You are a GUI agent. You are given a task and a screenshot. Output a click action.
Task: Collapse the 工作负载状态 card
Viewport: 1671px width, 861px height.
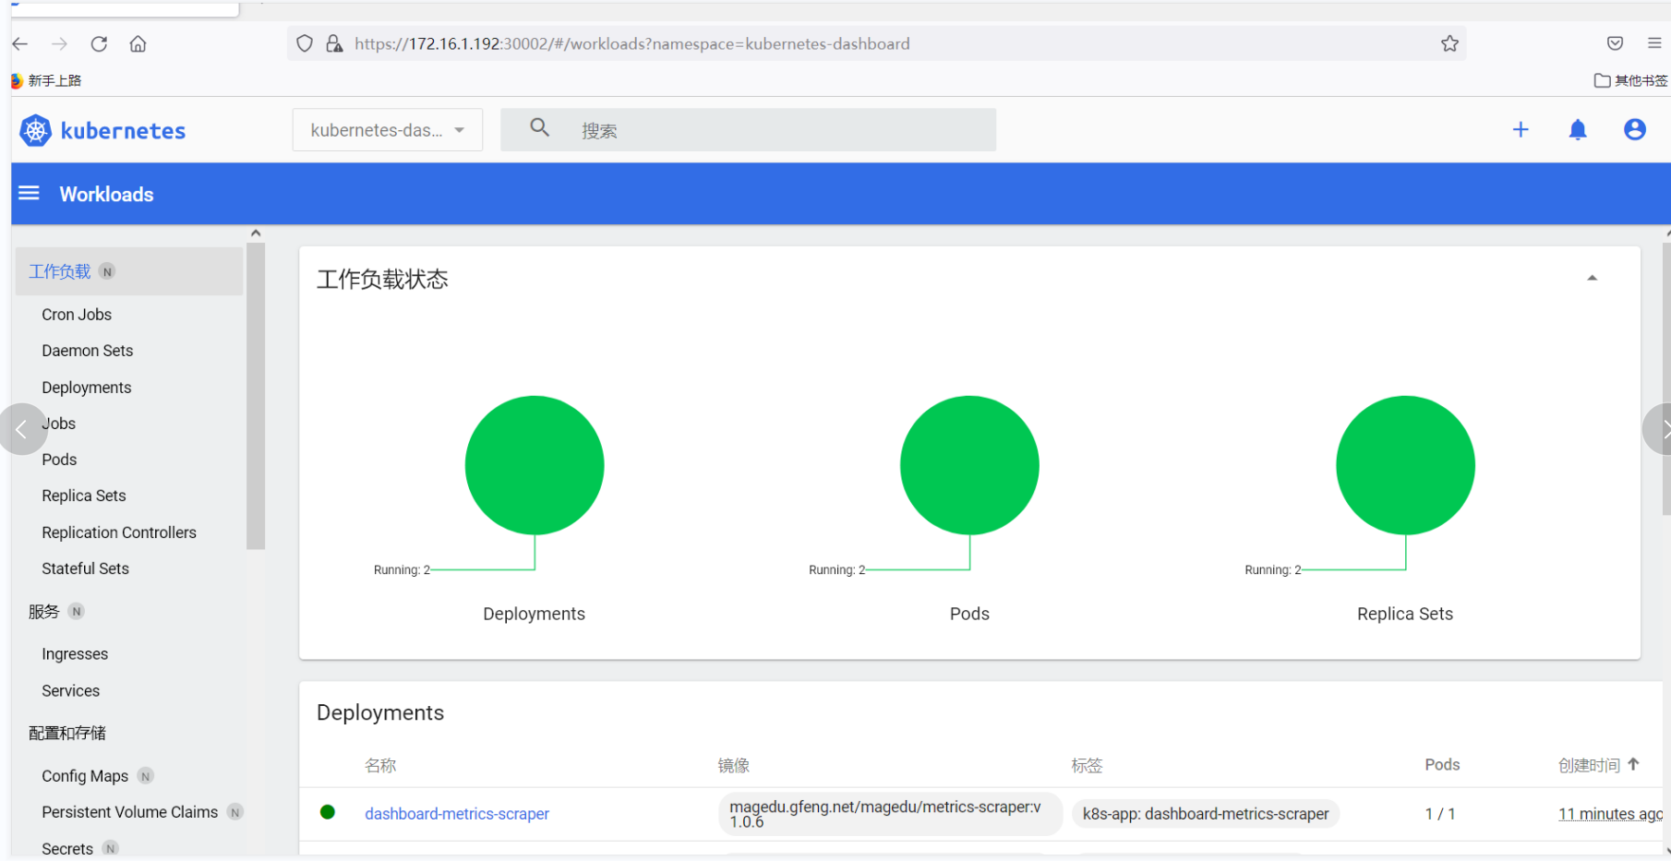tap(1592, 278)
